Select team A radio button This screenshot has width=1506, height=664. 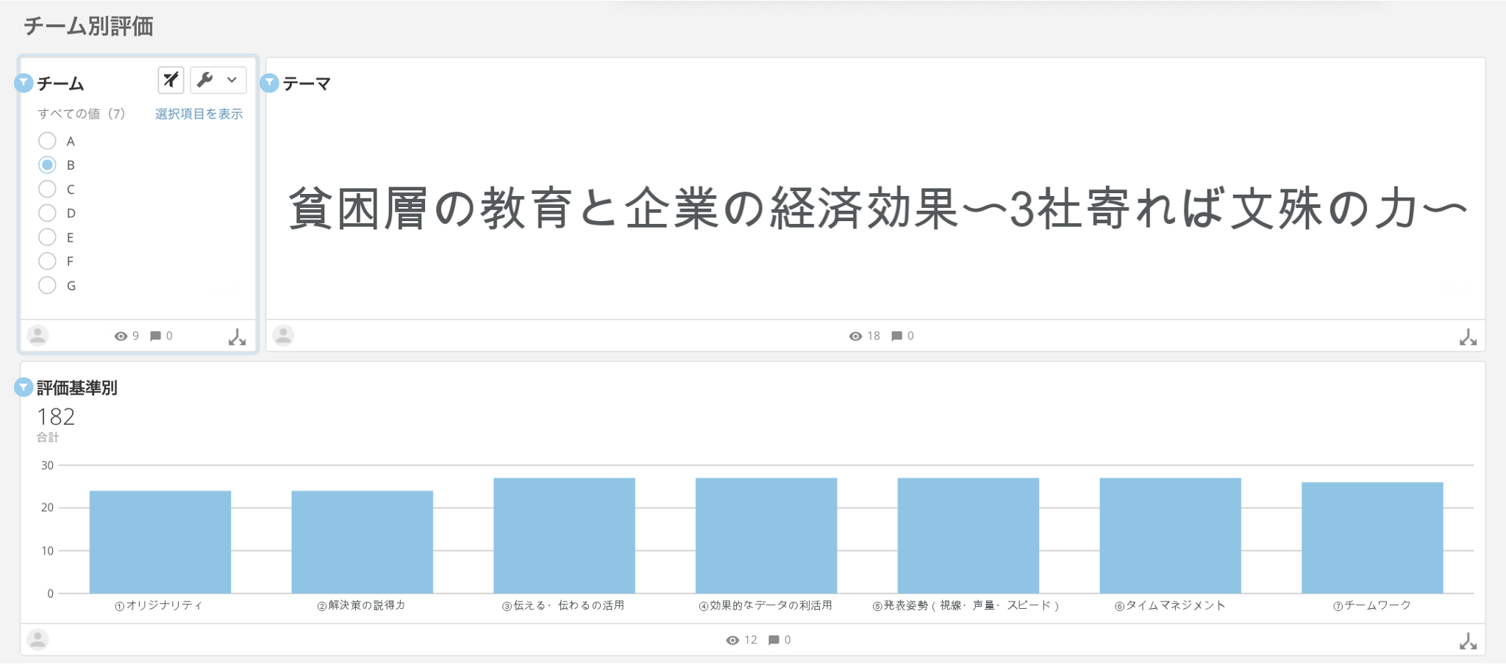point(48,140)
